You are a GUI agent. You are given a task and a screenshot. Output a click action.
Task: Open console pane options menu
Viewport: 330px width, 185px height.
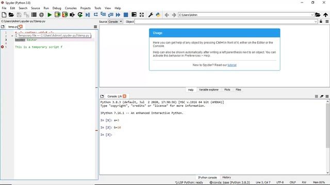tap(327, 96)
